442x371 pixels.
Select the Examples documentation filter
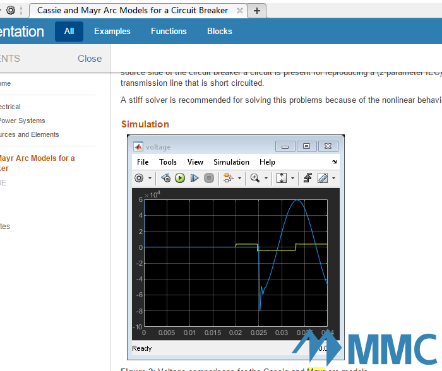pos(112,32)
